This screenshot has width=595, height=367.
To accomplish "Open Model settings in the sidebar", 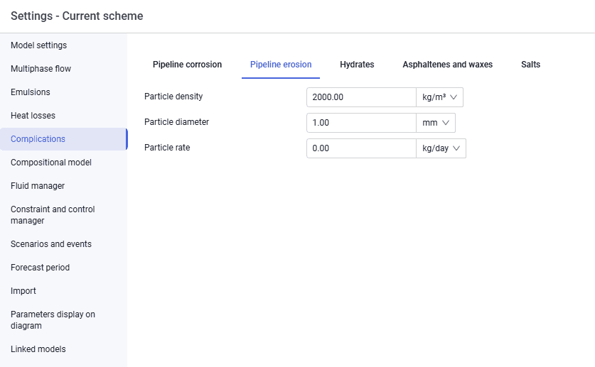I will [38, 45].
